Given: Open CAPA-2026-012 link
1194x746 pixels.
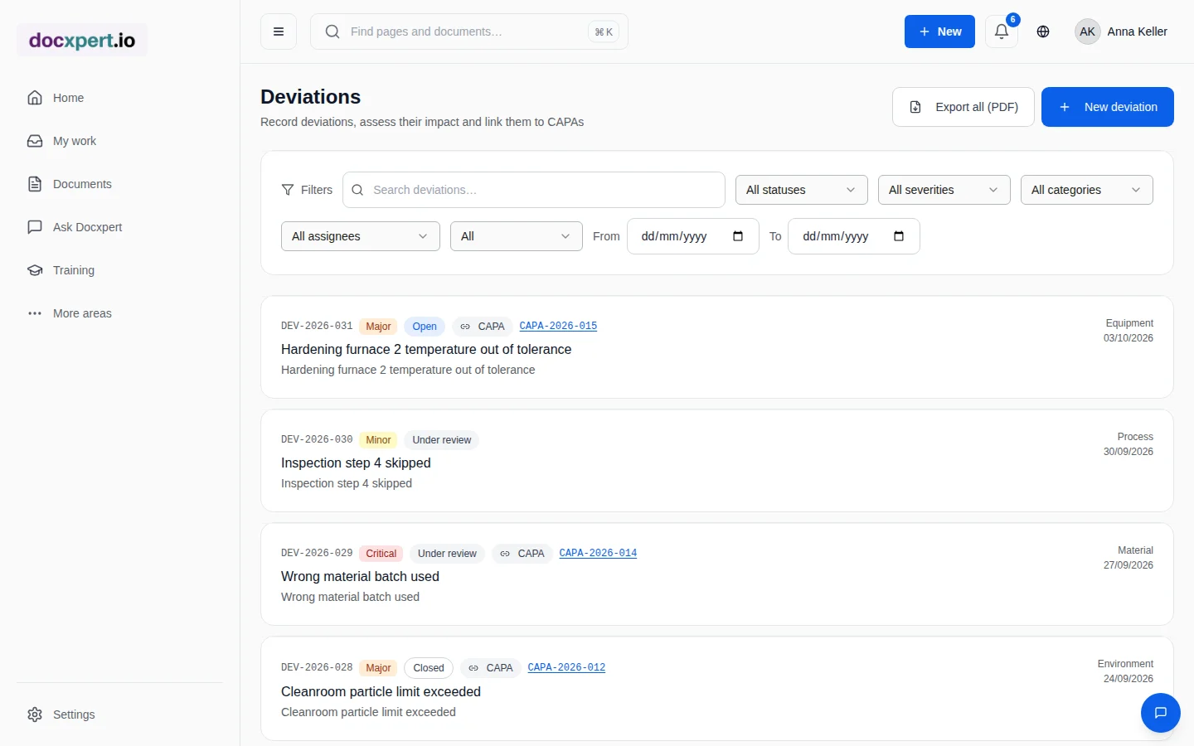Looking at the screenshot, I should pyautogui.click(x=566, y=668).
